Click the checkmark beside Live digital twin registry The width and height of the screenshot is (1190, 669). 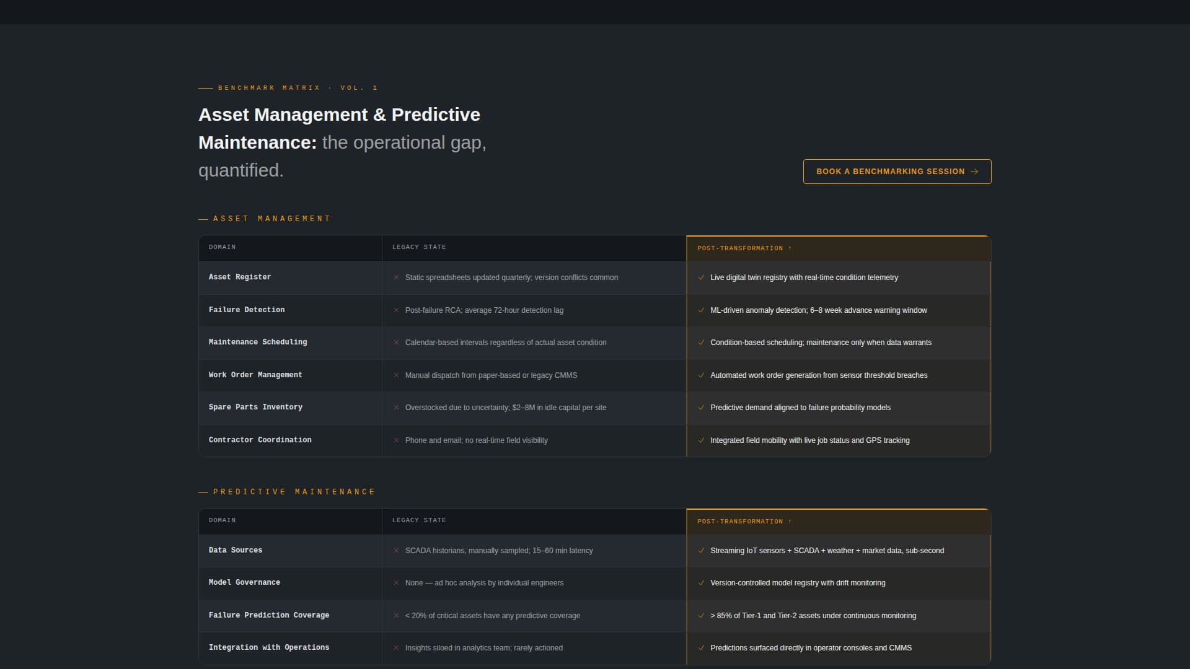(701, 278)
